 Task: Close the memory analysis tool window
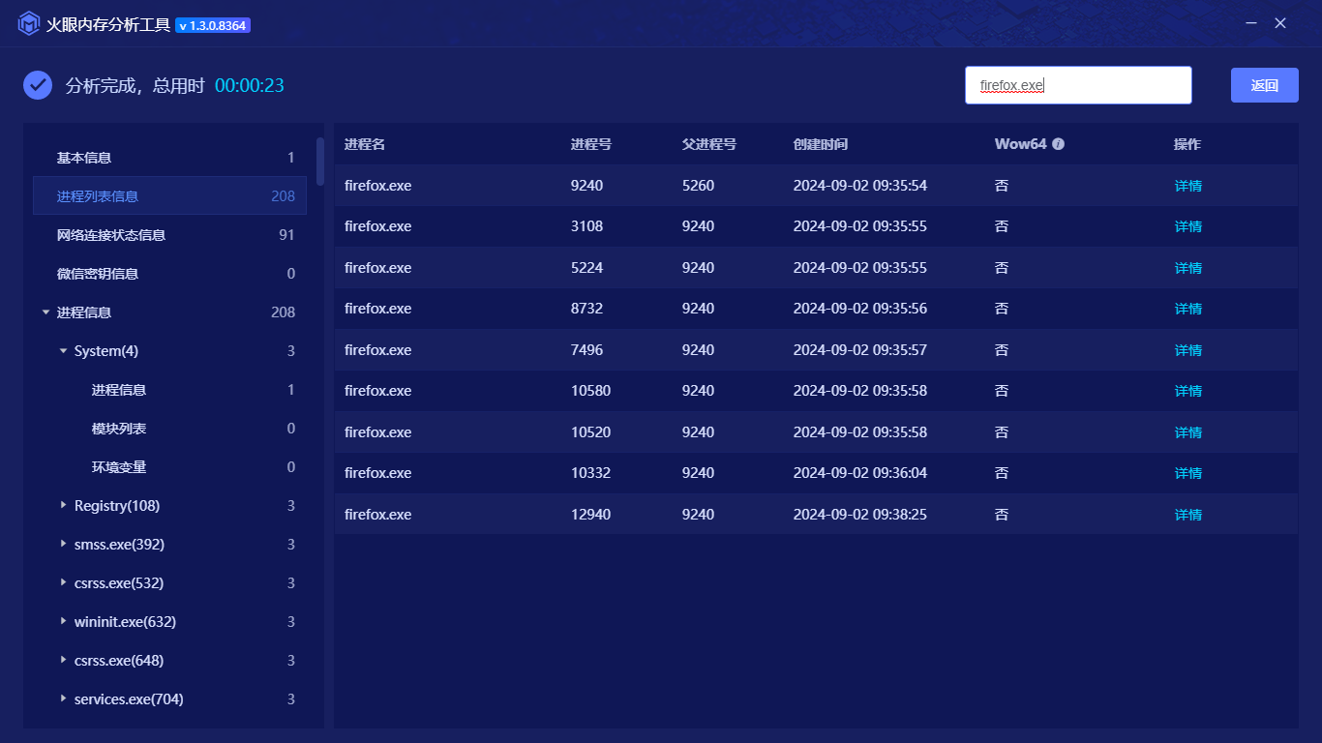pyautogui.click(x=1280, y=23)
